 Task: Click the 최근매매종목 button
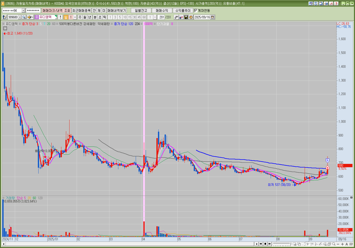click(x=81, y=10)
